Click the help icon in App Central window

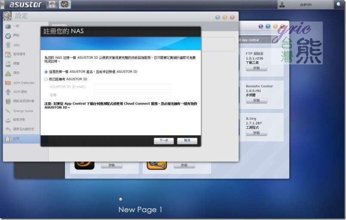[268, 27]
